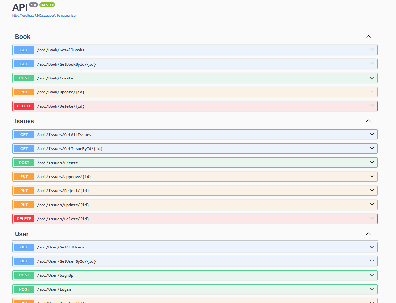Click PUT badge for Issues Approve

(x=24, y=177)
